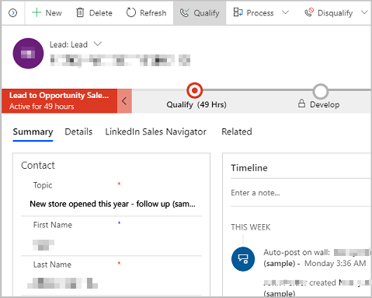Click the Active for 49 hours text

click(x=42, y=107)
